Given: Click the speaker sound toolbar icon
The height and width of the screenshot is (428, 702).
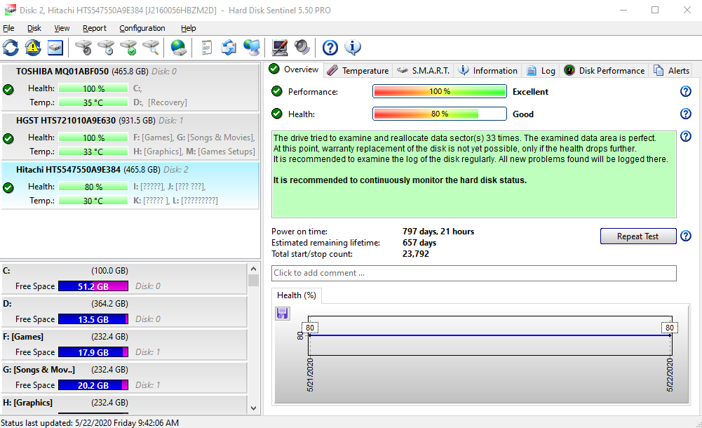Looking at the screenshot, I should 302,48.
